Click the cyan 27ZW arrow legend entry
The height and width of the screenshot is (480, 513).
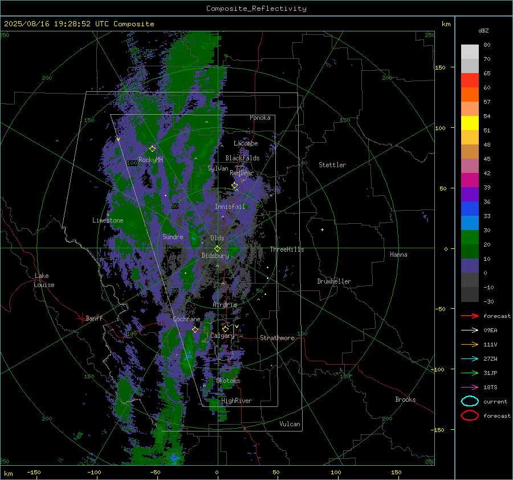(470, 359)
